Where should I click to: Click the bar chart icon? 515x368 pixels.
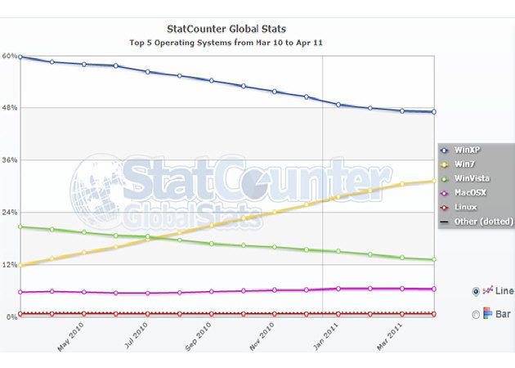pos(488,313)
